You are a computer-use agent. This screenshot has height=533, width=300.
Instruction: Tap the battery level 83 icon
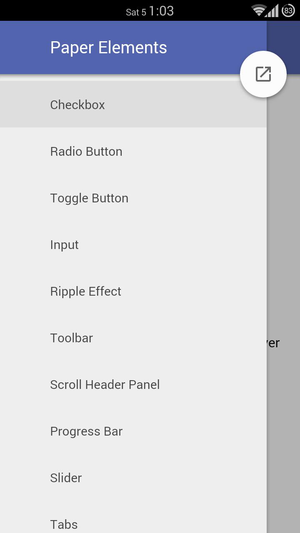point(288,10)
